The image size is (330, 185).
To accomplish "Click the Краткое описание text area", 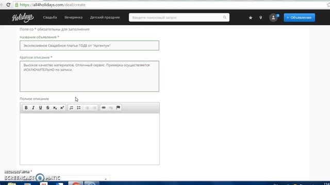I will click(x=89, y=77).
